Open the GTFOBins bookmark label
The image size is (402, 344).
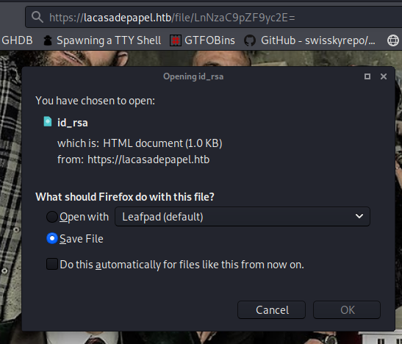point(209,40)
